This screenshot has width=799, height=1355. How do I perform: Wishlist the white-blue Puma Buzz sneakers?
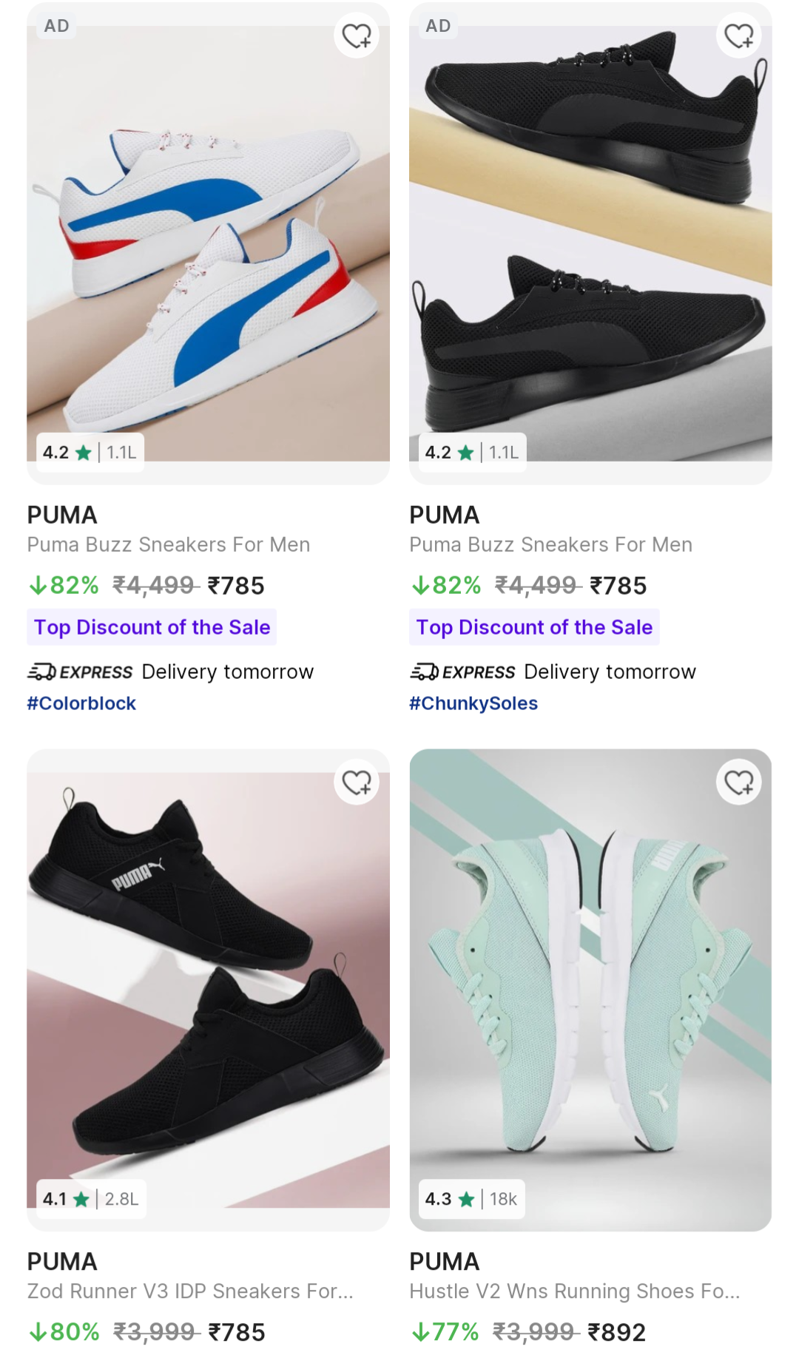357,35
